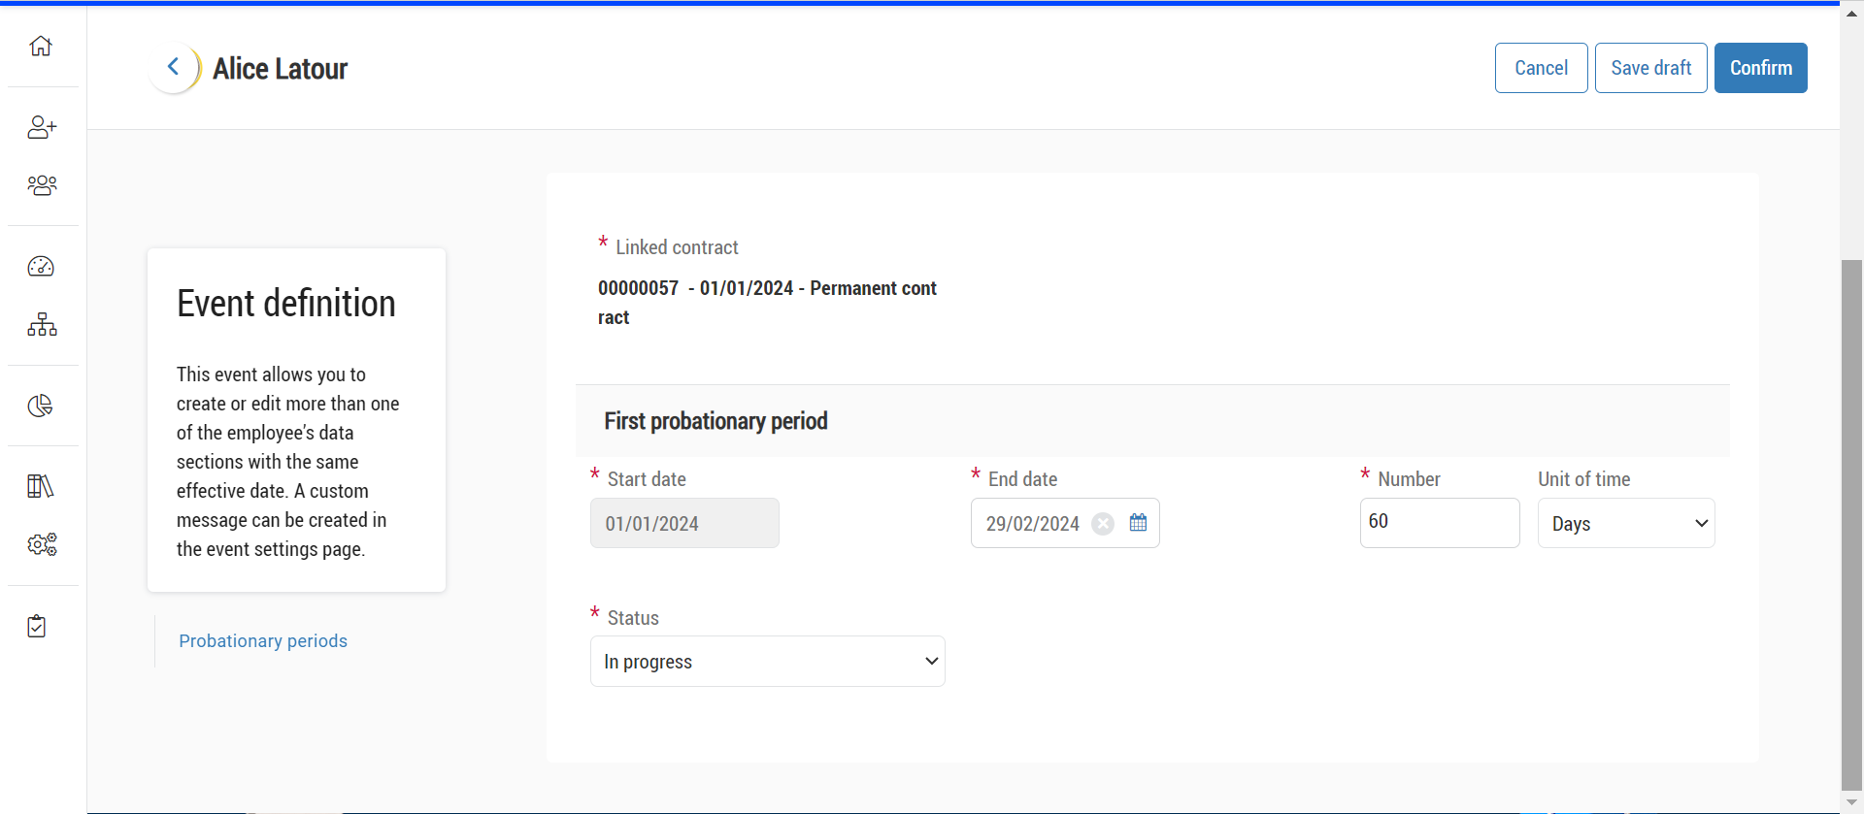1864x814 pixels.
Task: Click into the Number input field
Action: tap(1439, 523)
